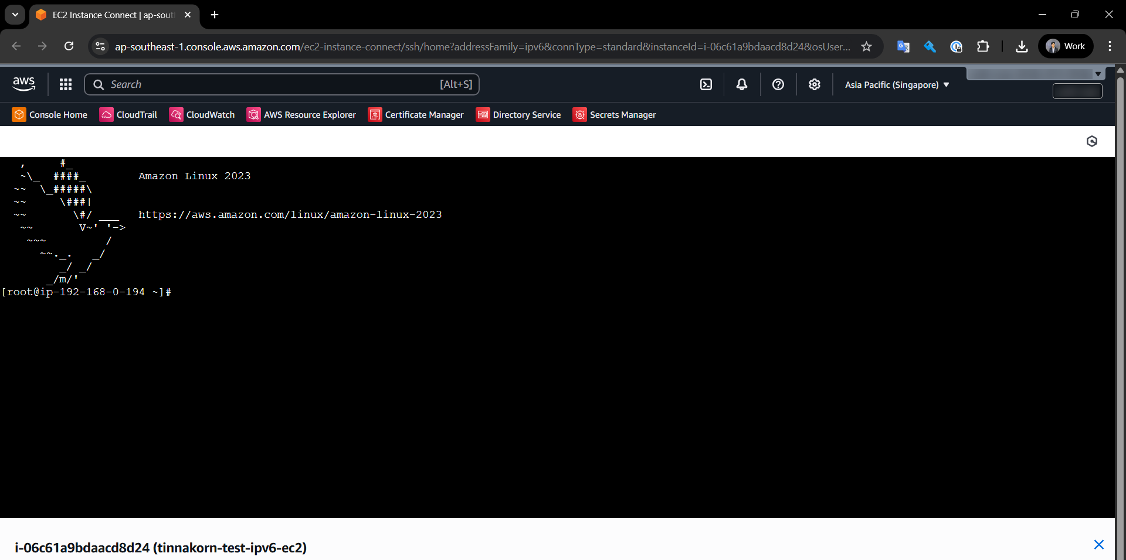Close the instance connect panel
The height and width of the screenshot is (560, 1126).
tap(1099, 545)
